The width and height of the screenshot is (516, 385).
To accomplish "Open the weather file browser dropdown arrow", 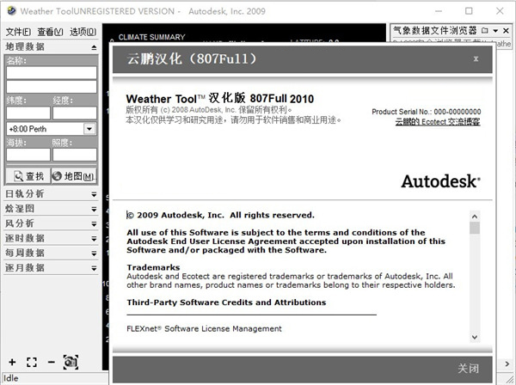I will pyautogui.click(x=495, y=31).
